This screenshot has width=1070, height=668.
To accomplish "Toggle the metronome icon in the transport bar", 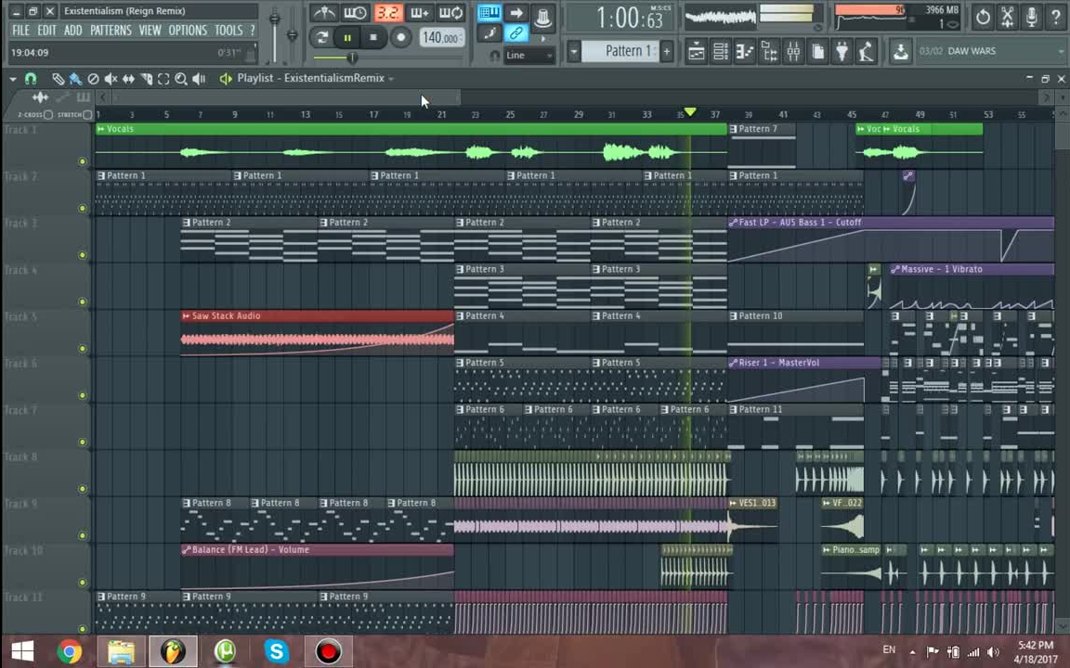I will pos(323,12).
